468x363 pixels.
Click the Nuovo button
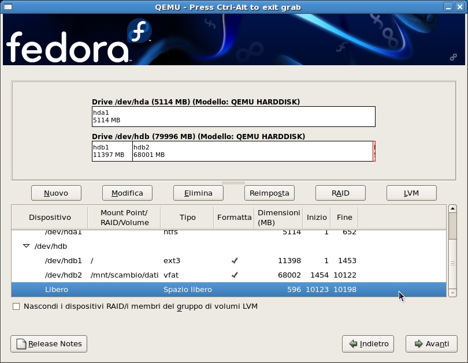click(x=56, y=193)
